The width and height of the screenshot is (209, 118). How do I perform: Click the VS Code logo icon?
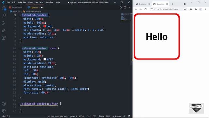[3, 2]
